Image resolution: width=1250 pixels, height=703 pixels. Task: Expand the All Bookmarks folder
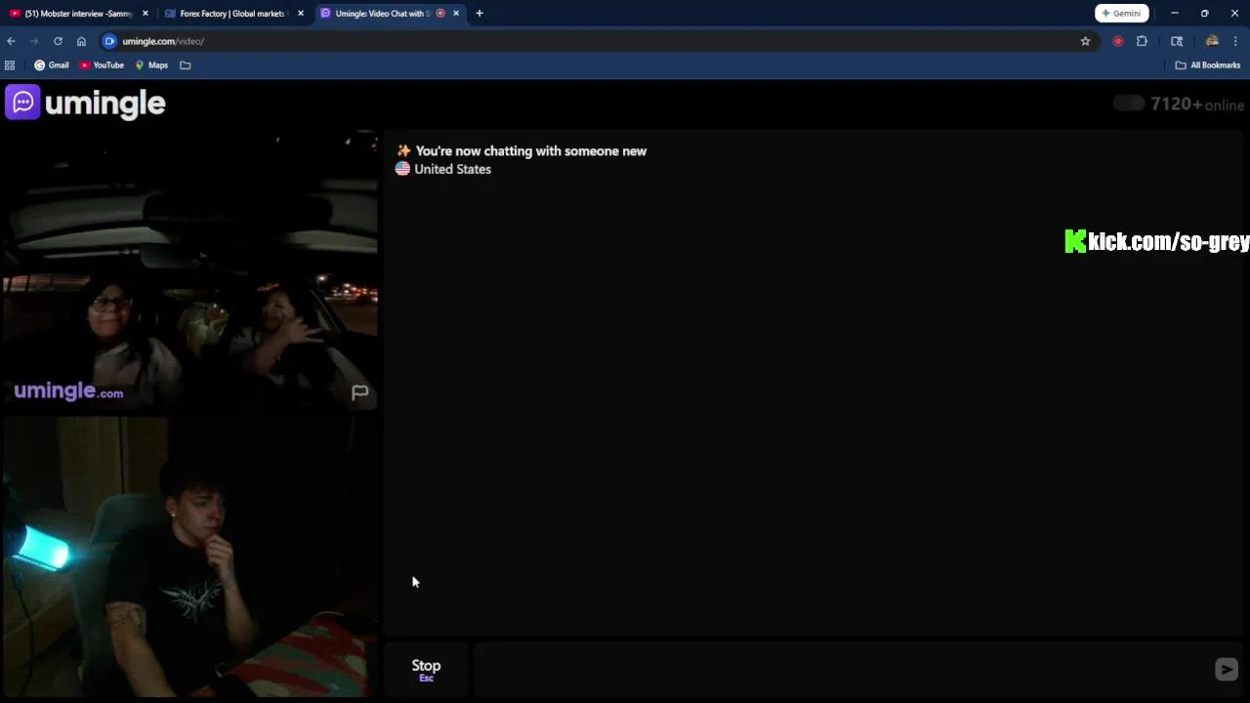coord(1207,65)
